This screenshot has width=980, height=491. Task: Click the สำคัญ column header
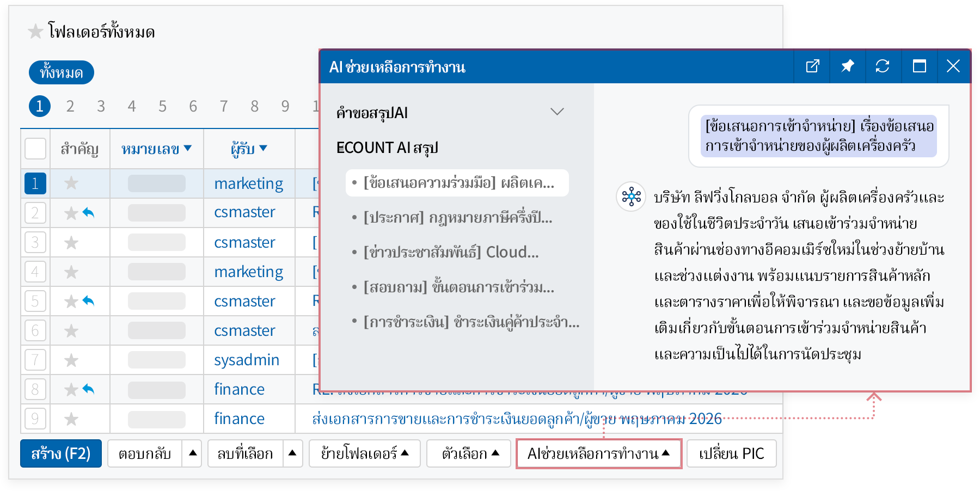click(79, 149)
